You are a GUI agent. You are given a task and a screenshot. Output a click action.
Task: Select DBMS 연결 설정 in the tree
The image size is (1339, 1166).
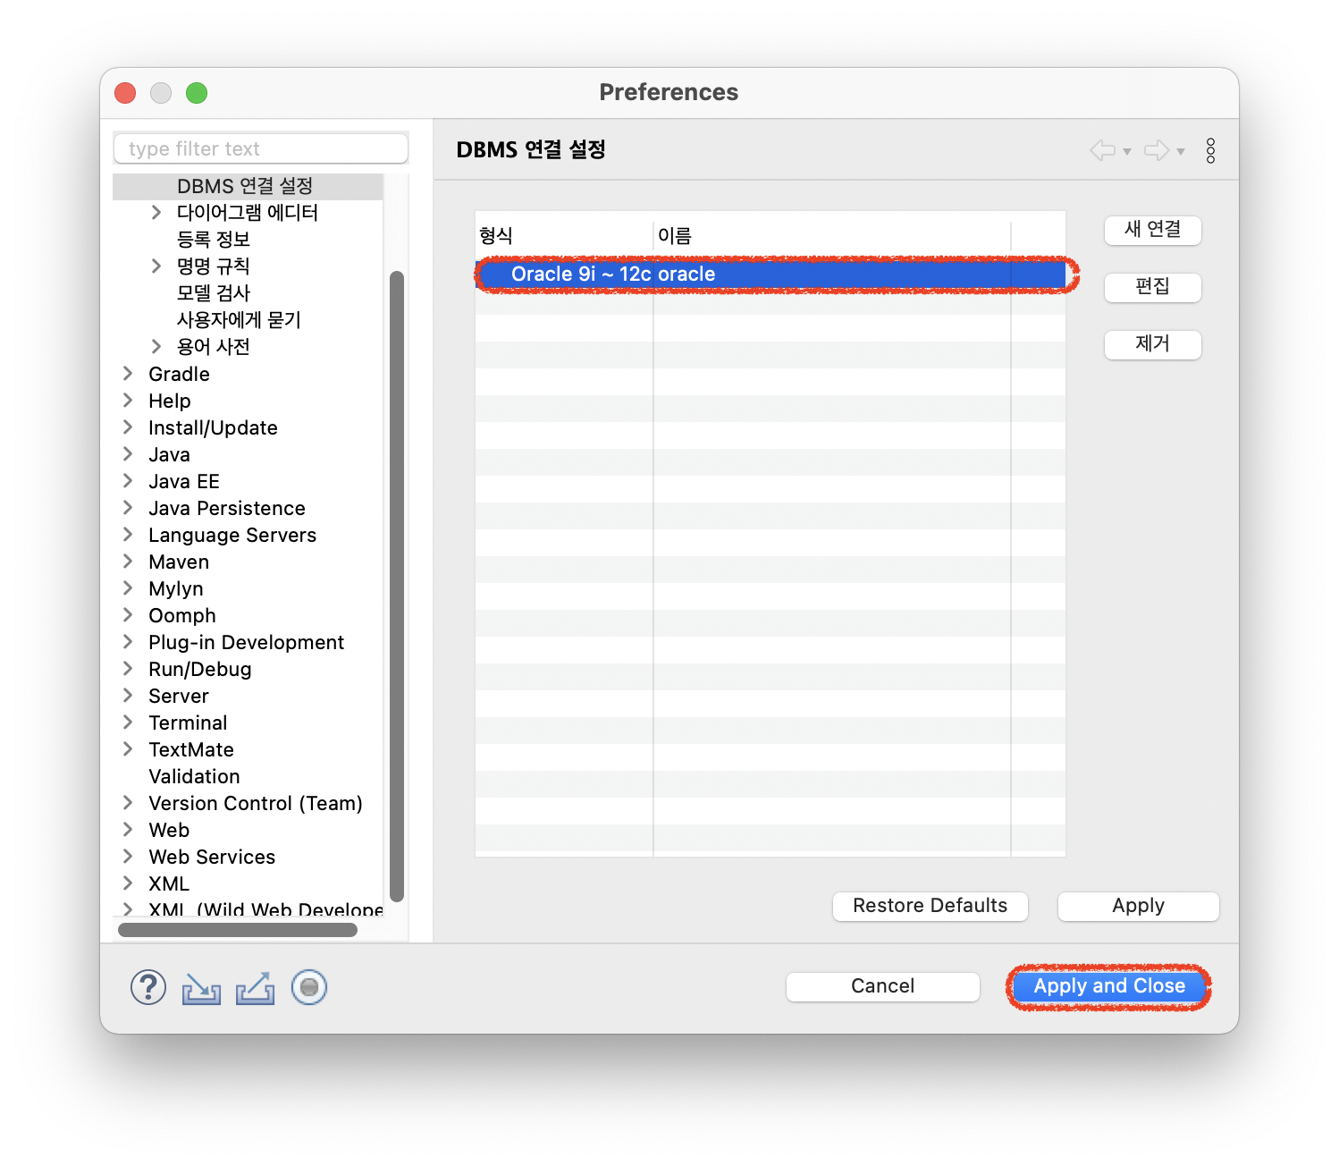(244, 186)
